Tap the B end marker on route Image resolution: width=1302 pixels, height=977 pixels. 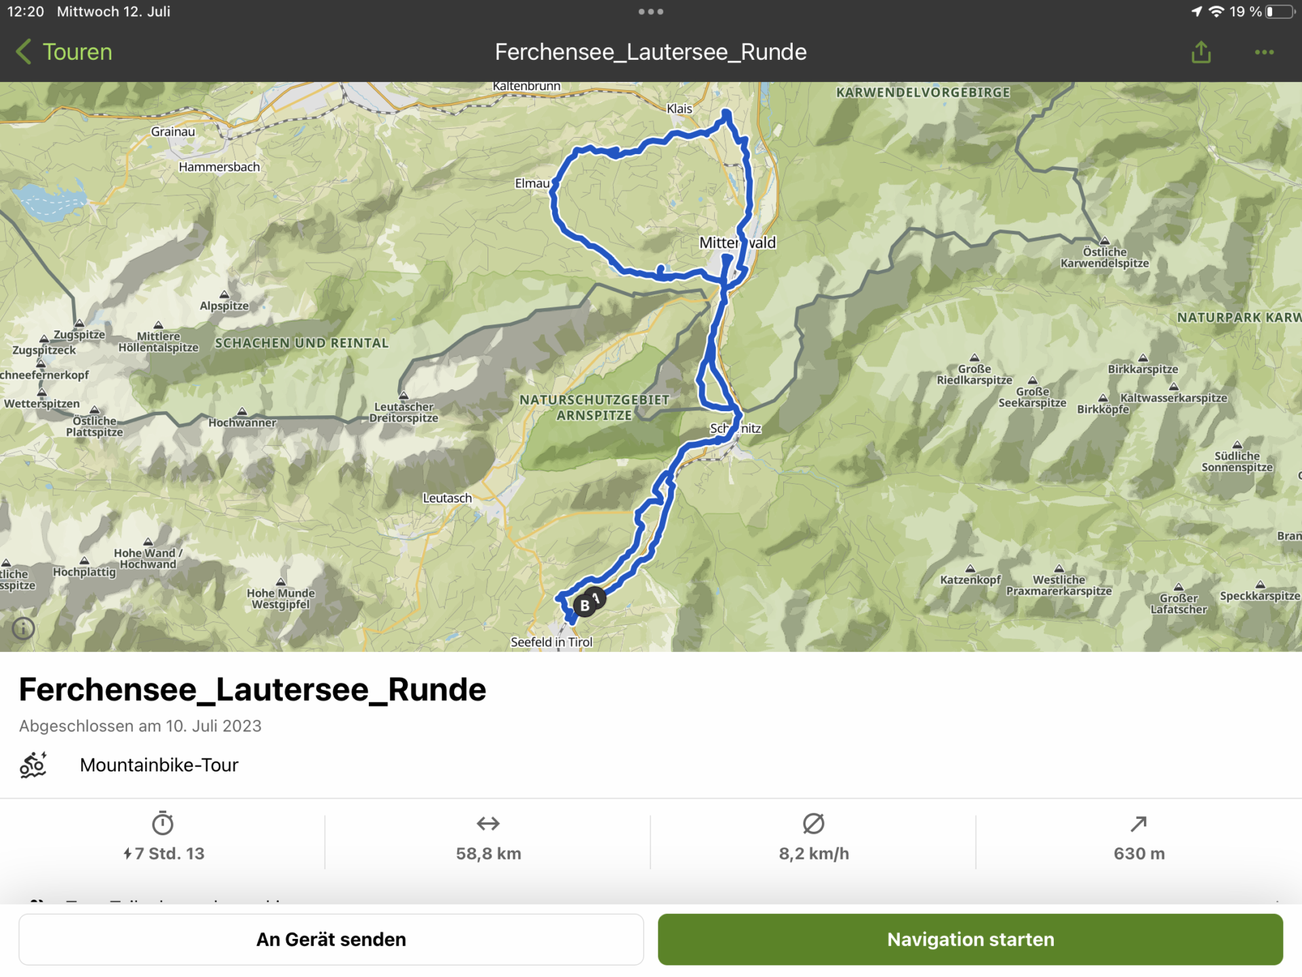(x=585, y=605)
